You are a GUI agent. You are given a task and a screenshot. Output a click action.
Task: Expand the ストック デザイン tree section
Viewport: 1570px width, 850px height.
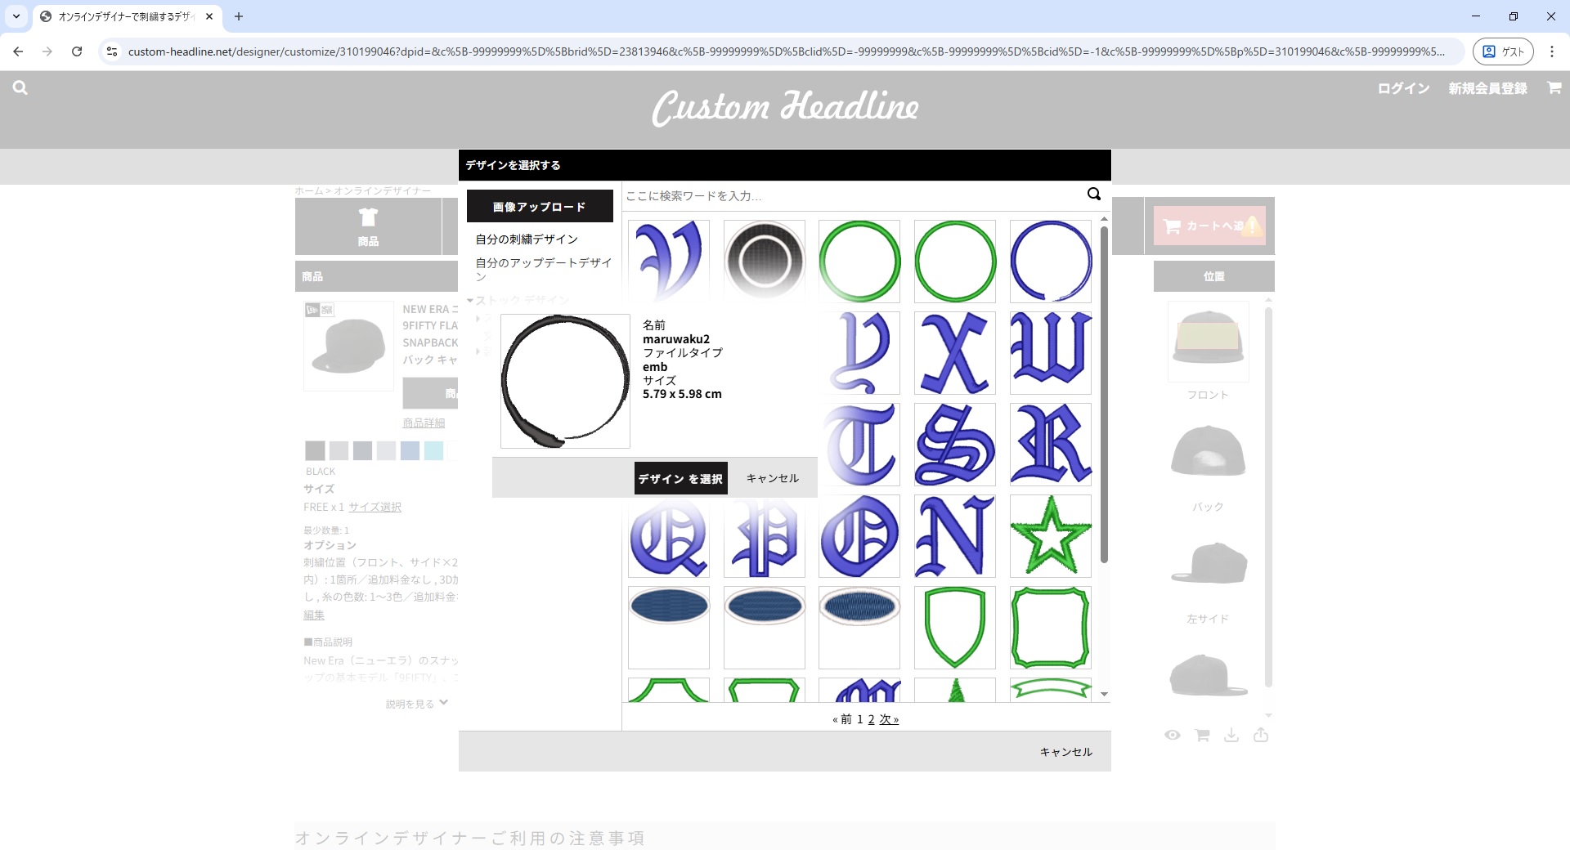(471, 301)
